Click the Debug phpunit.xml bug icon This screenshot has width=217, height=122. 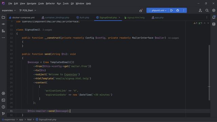pyautogui.click(x=178, y=11)
